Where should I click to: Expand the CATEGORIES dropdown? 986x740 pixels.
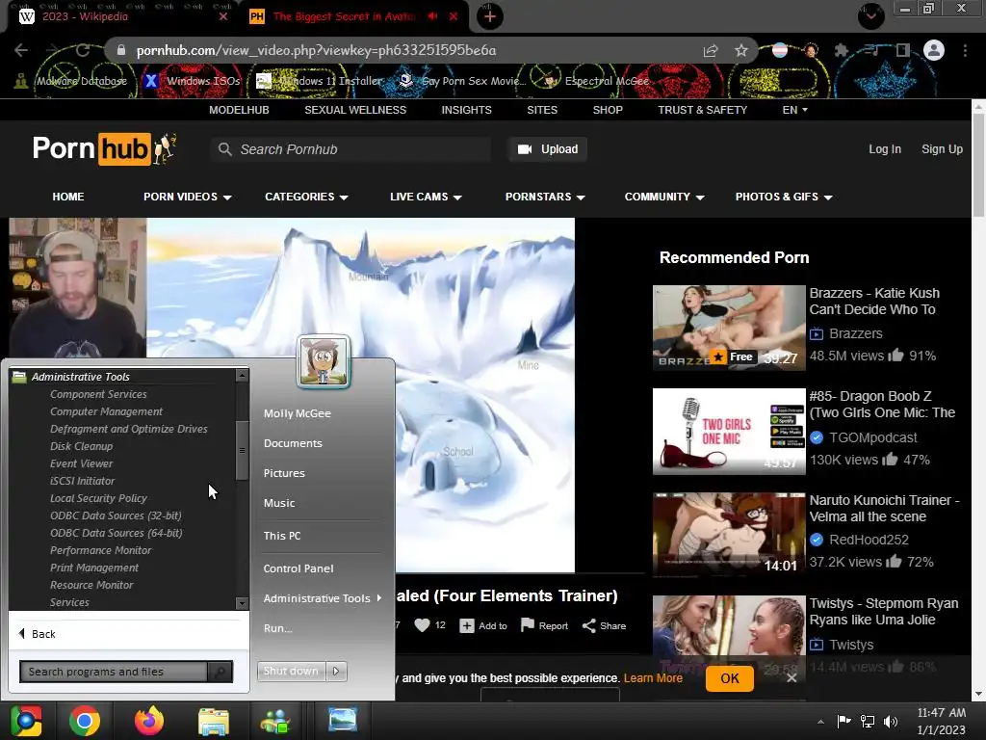(306, 197)
